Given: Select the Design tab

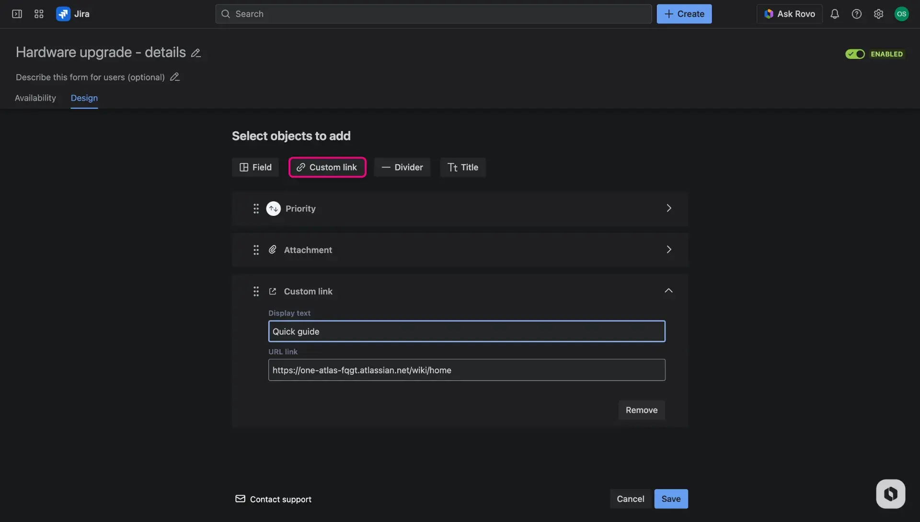Looking at the screenshot, I should click(x=84, y=98).
